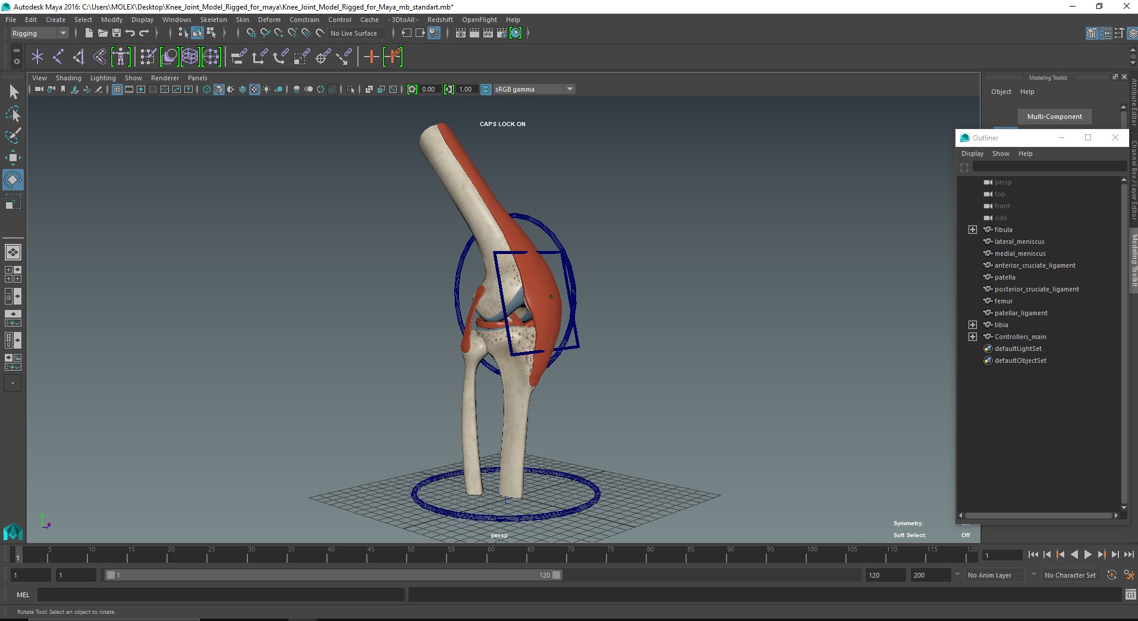Open panel layout quick dropdown arrow

(x=12, y=384)
